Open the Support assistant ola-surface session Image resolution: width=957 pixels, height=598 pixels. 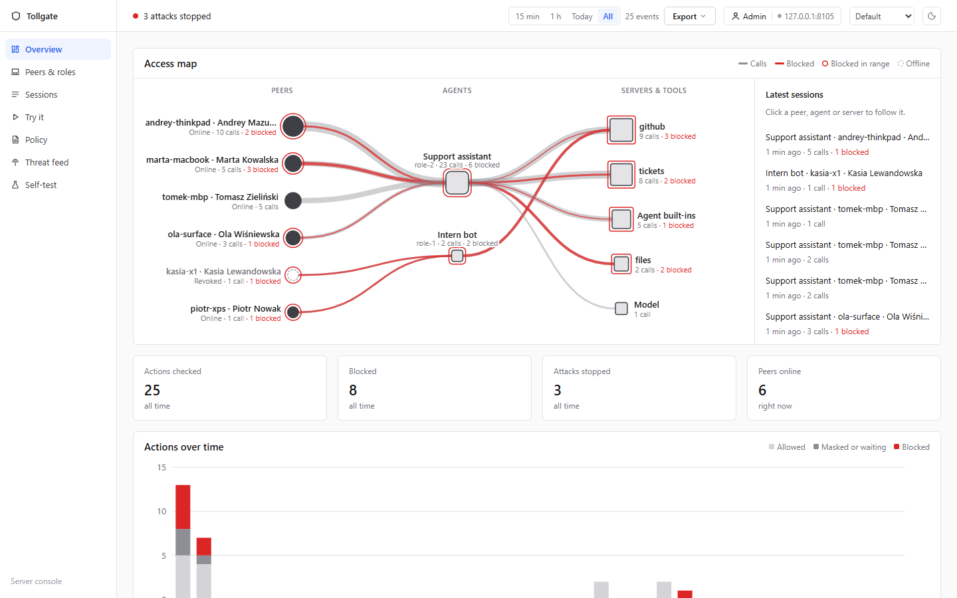tap(847, 324)
